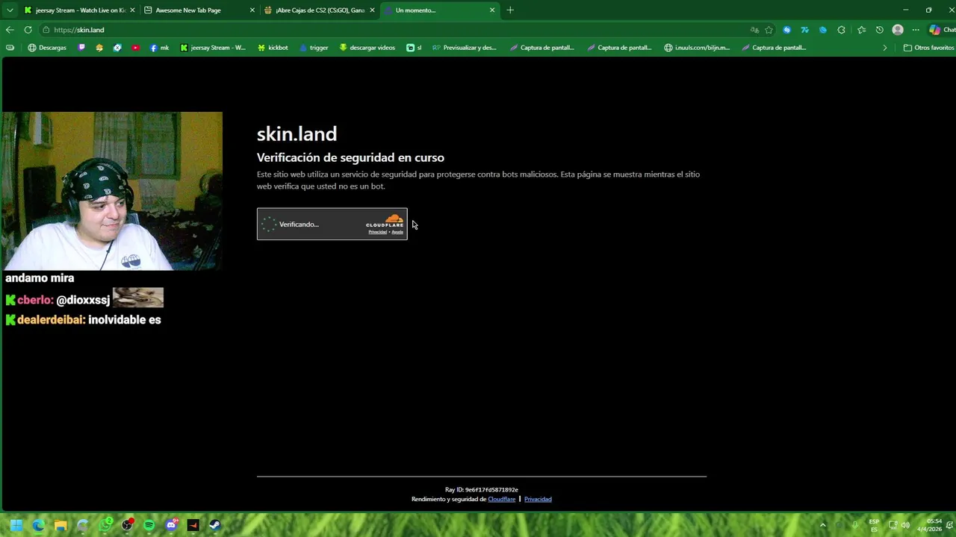Go back using the browser back arrow
Image resolution: width=956 pixels, height=537 pixels.
pos(10,30)
